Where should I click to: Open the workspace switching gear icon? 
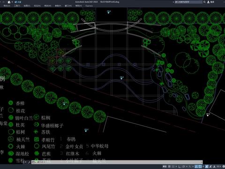pyautogui.click(x=224, y=167)
